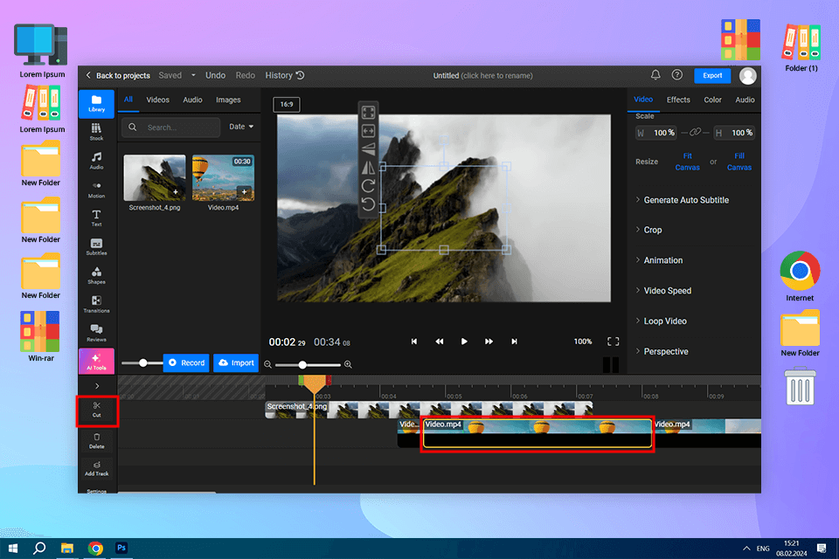The width and height of the screenshot is (839, 559).
Task: Open notifications bell
Action: click(x=655, y=75)
